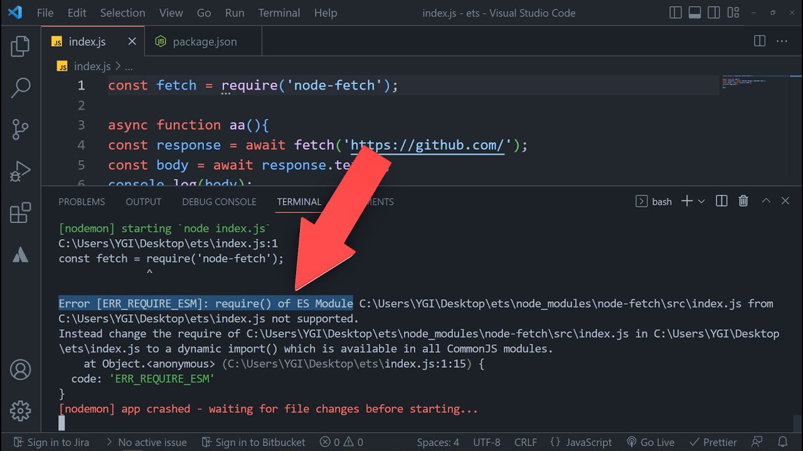Click the feedback icon in status bar
The image size is (803, 451).
tap(758, 442)
